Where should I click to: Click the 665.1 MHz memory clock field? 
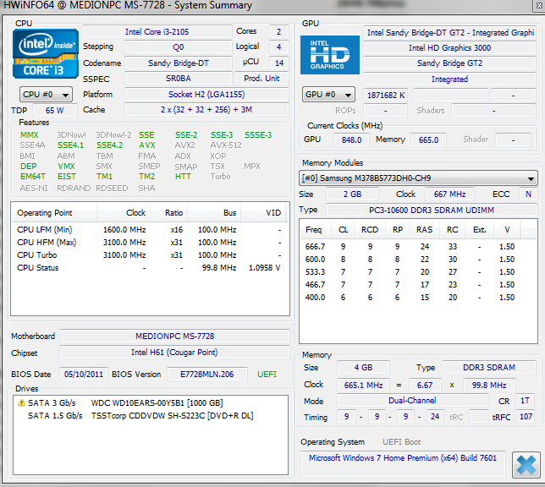(363, 386)
